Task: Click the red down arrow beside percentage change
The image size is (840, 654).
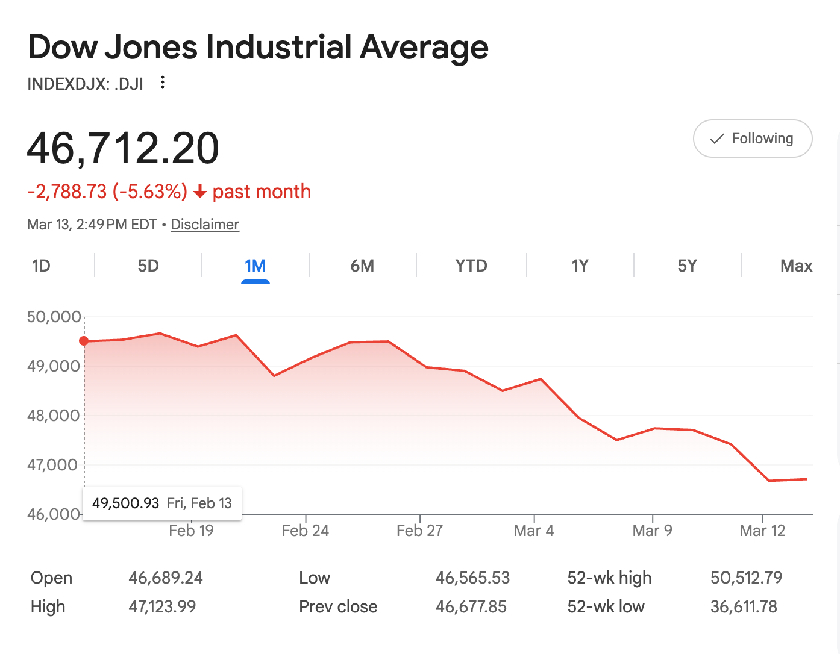Action: 200,192
